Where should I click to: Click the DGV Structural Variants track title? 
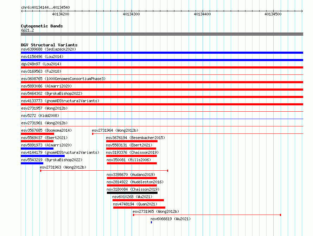(49, 45)
